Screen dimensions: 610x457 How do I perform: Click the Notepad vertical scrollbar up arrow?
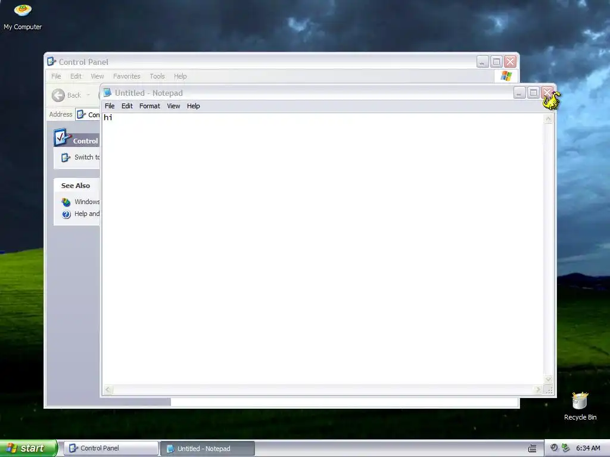(548, 118)
